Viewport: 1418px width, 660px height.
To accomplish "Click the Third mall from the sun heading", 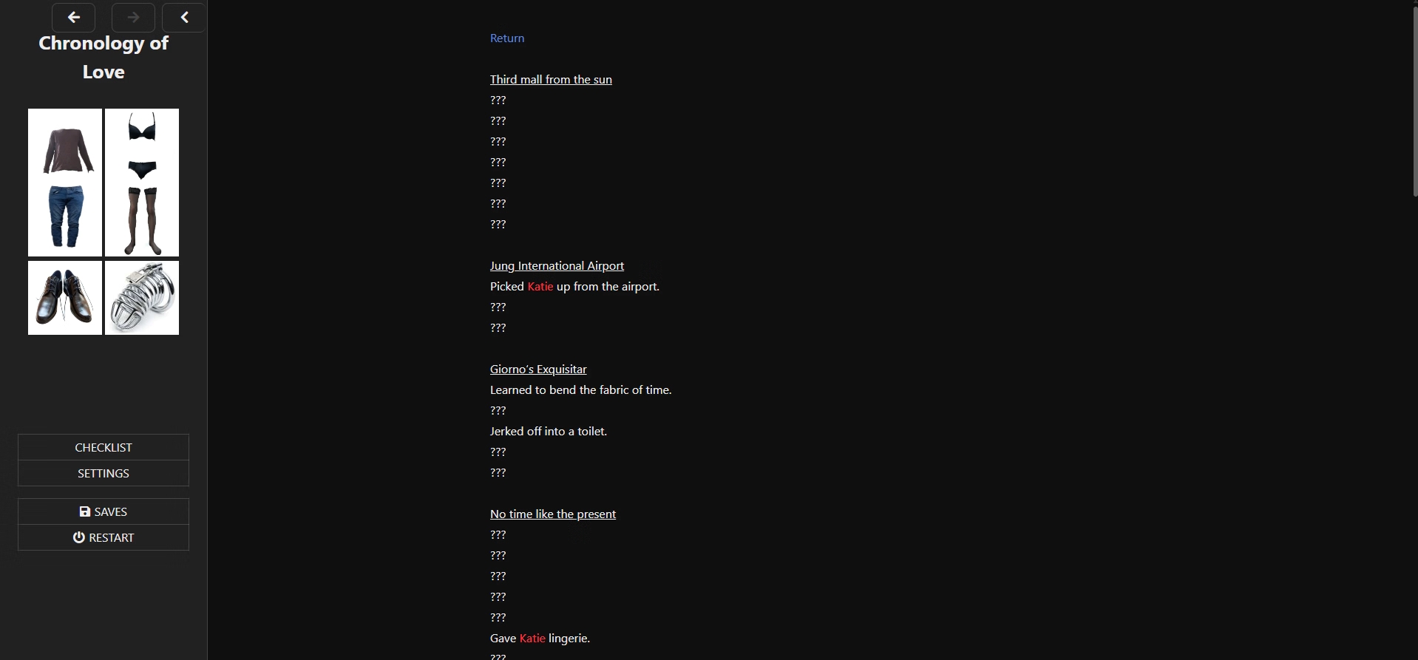I will 551,80.
